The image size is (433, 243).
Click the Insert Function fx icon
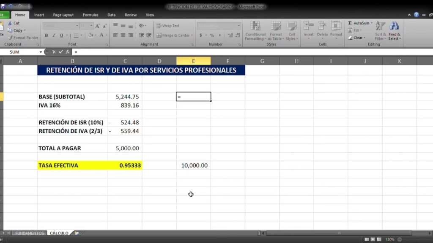click(68, 52)
